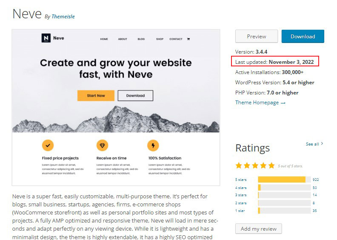Click the Ratings heading
This screenshot has width=337, height=240.
(252, 148)
